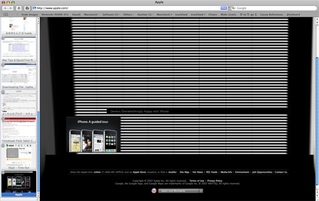Follow the Privacy Policy link
Viewport: 319px width, 201px height.
[215, 181]
